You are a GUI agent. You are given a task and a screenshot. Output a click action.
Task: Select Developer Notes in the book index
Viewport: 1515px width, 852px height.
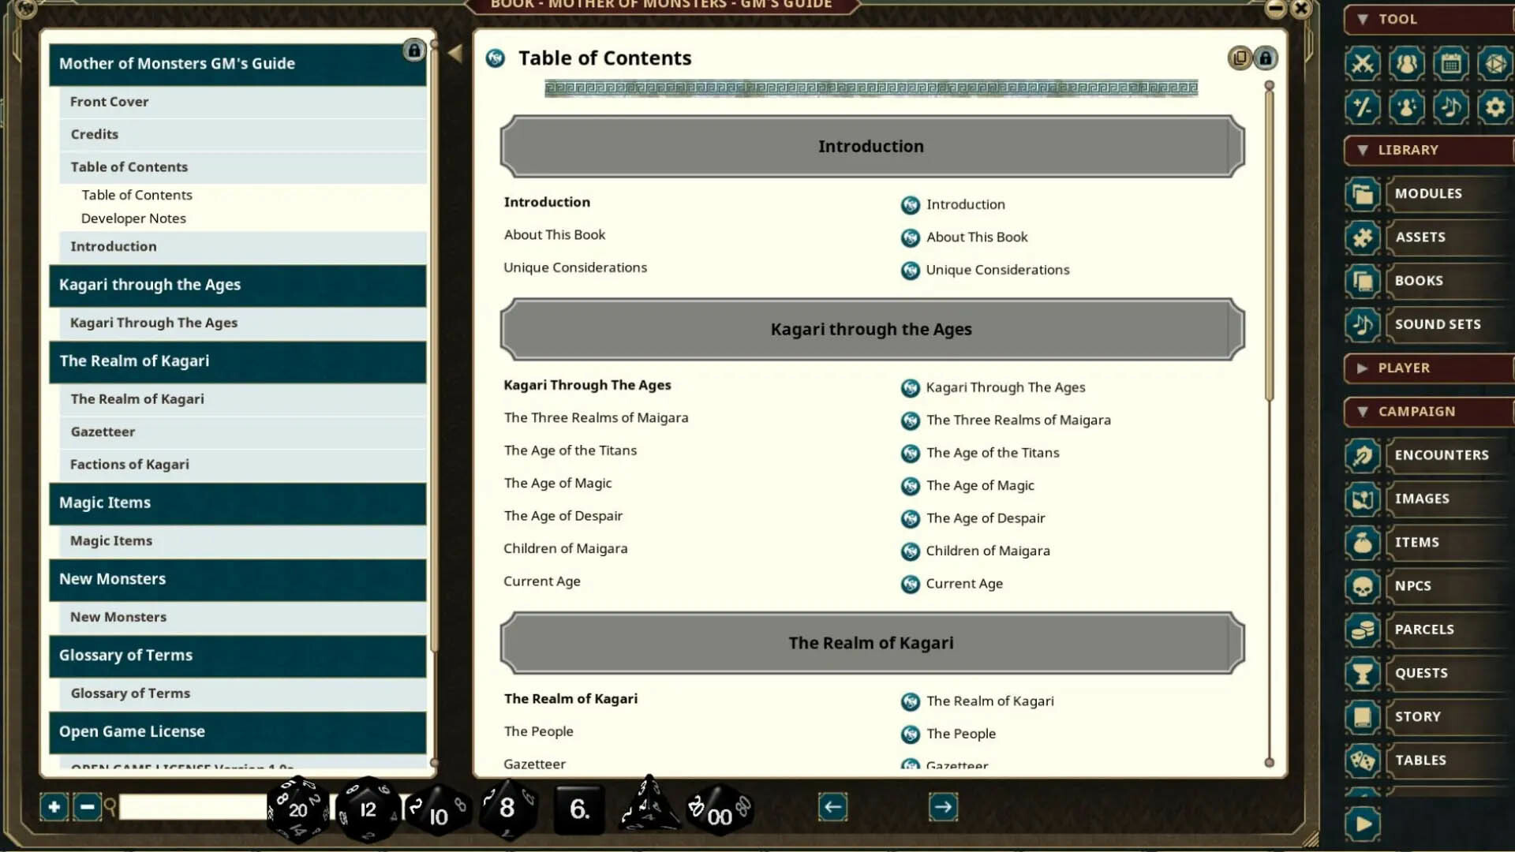click(x=133, y=218)
